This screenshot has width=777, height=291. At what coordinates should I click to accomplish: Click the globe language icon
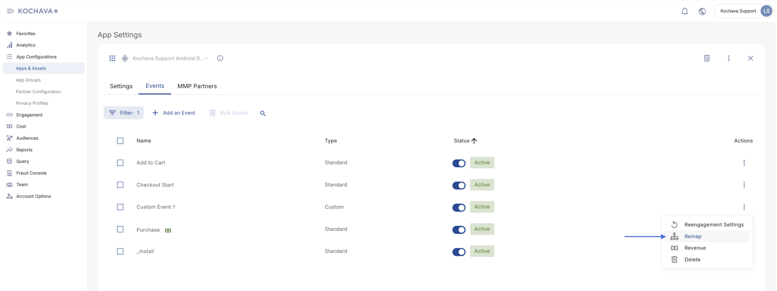click(702, 11)
